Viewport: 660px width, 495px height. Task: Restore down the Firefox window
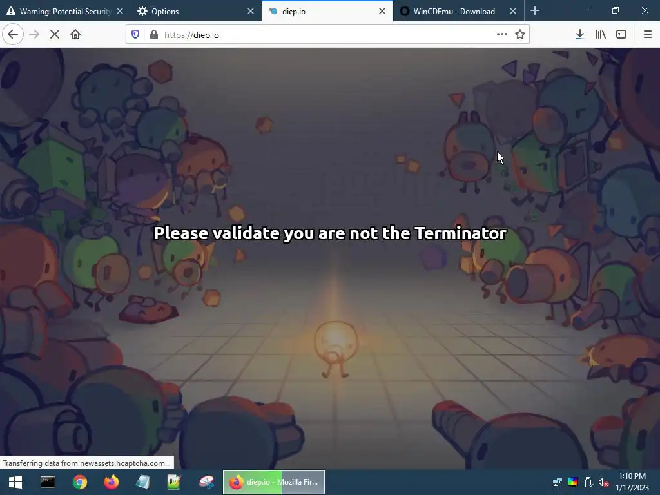point(616,10)
